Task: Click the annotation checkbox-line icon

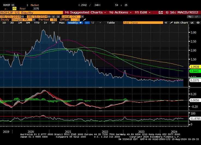Action: pyautogui.click(x=192, y=23)
